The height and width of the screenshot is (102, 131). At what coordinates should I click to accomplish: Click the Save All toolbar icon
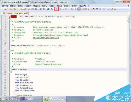pyautogui.click(x=15, y=9)
